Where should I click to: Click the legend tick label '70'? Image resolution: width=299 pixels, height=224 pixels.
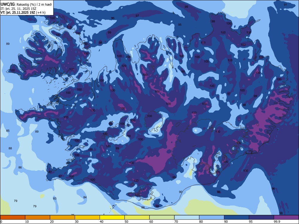(x=176, y=222)
